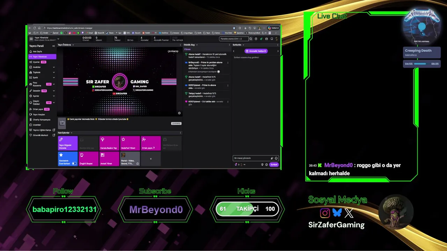The height and width of the screenshot is (251, 447).
Task: Open the hamburger menu next to Yayın Yöneticisi
Action: [x=31, y=39]
